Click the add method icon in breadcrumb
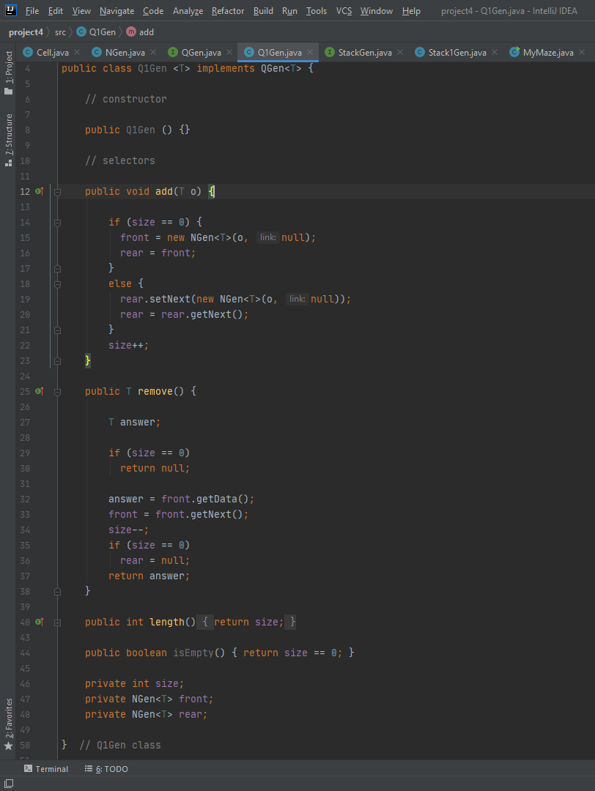 click(x=131, y=31)
